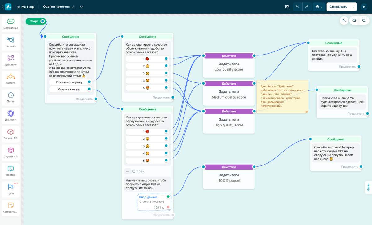This screenshot has width=372, height=225.
Task: Click the zoom in magnifier
Action: click(x=354, y=20)
